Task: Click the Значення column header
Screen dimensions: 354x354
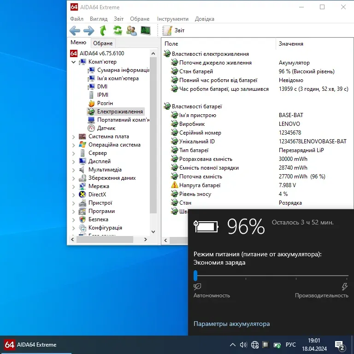Action: pos(291,44)
